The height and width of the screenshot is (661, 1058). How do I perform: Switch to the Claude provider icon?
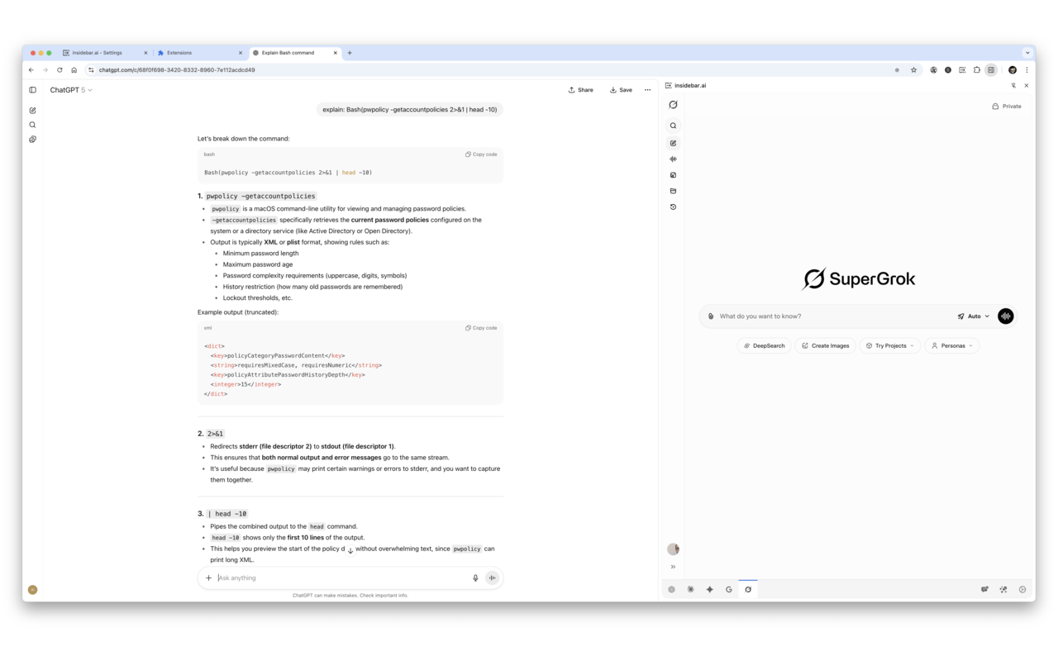point(690,589)
